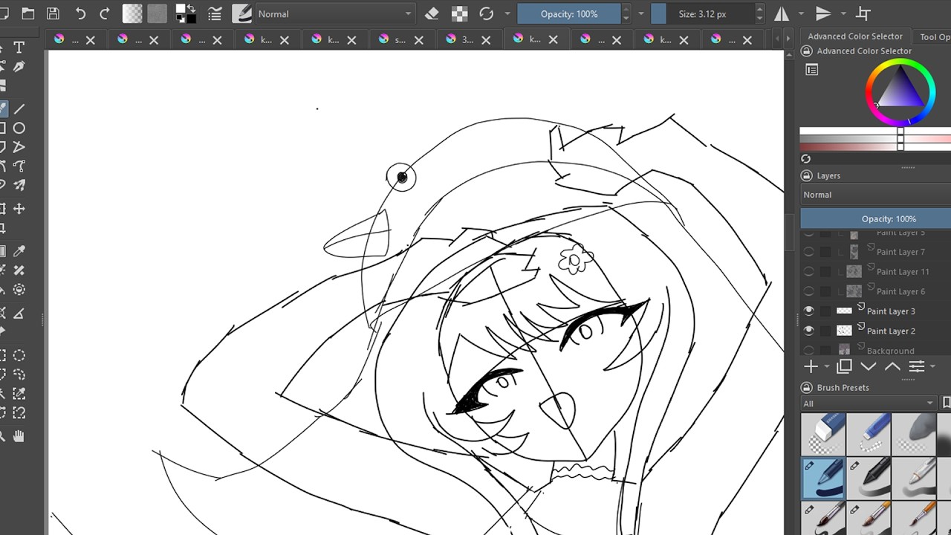Select the Polyline tool
The image size is (951, 535).
point(19,147)
